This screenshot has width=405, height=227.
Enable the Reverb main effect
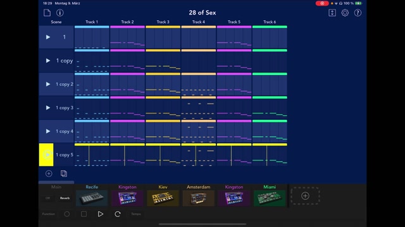(x=65, y=198)
